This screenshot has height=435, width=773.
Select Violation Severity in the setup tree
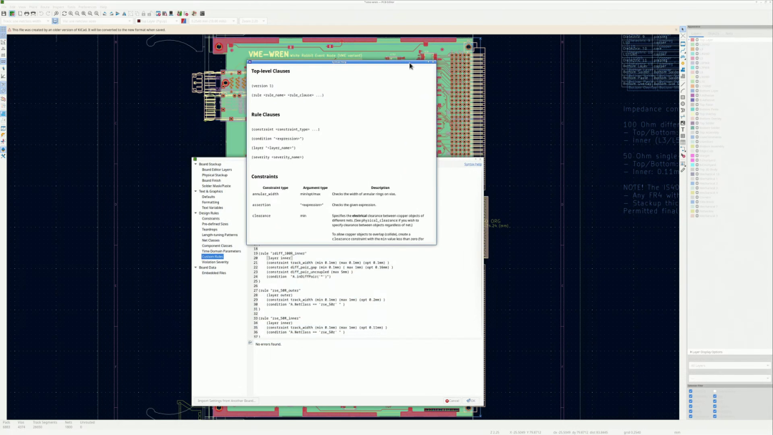(215, 262)
